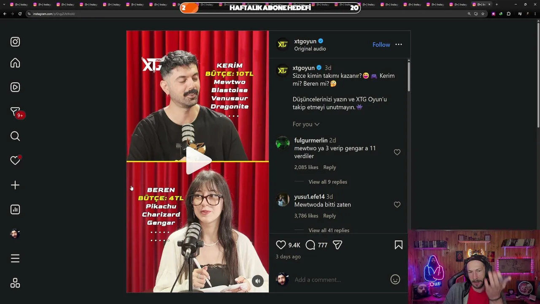The image size is (540, 304).
Task: Click the 3 days ago timestamp
Action: coord(288,257)
